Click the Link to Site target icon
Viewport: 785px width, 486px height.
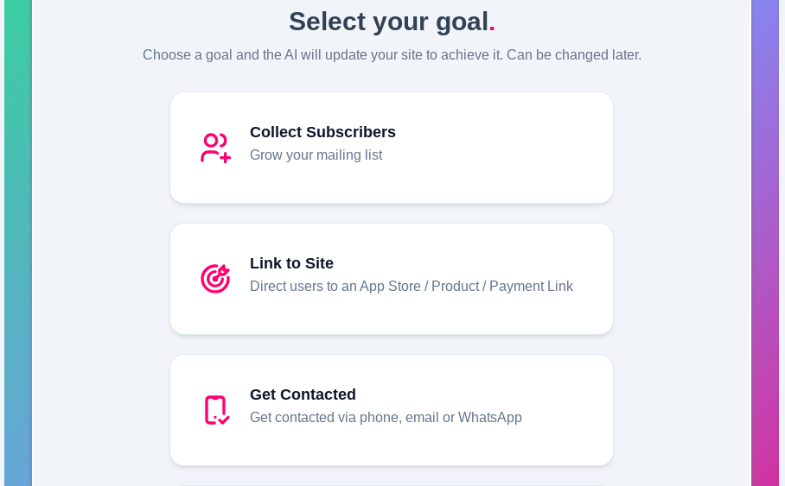pos(215,279)
